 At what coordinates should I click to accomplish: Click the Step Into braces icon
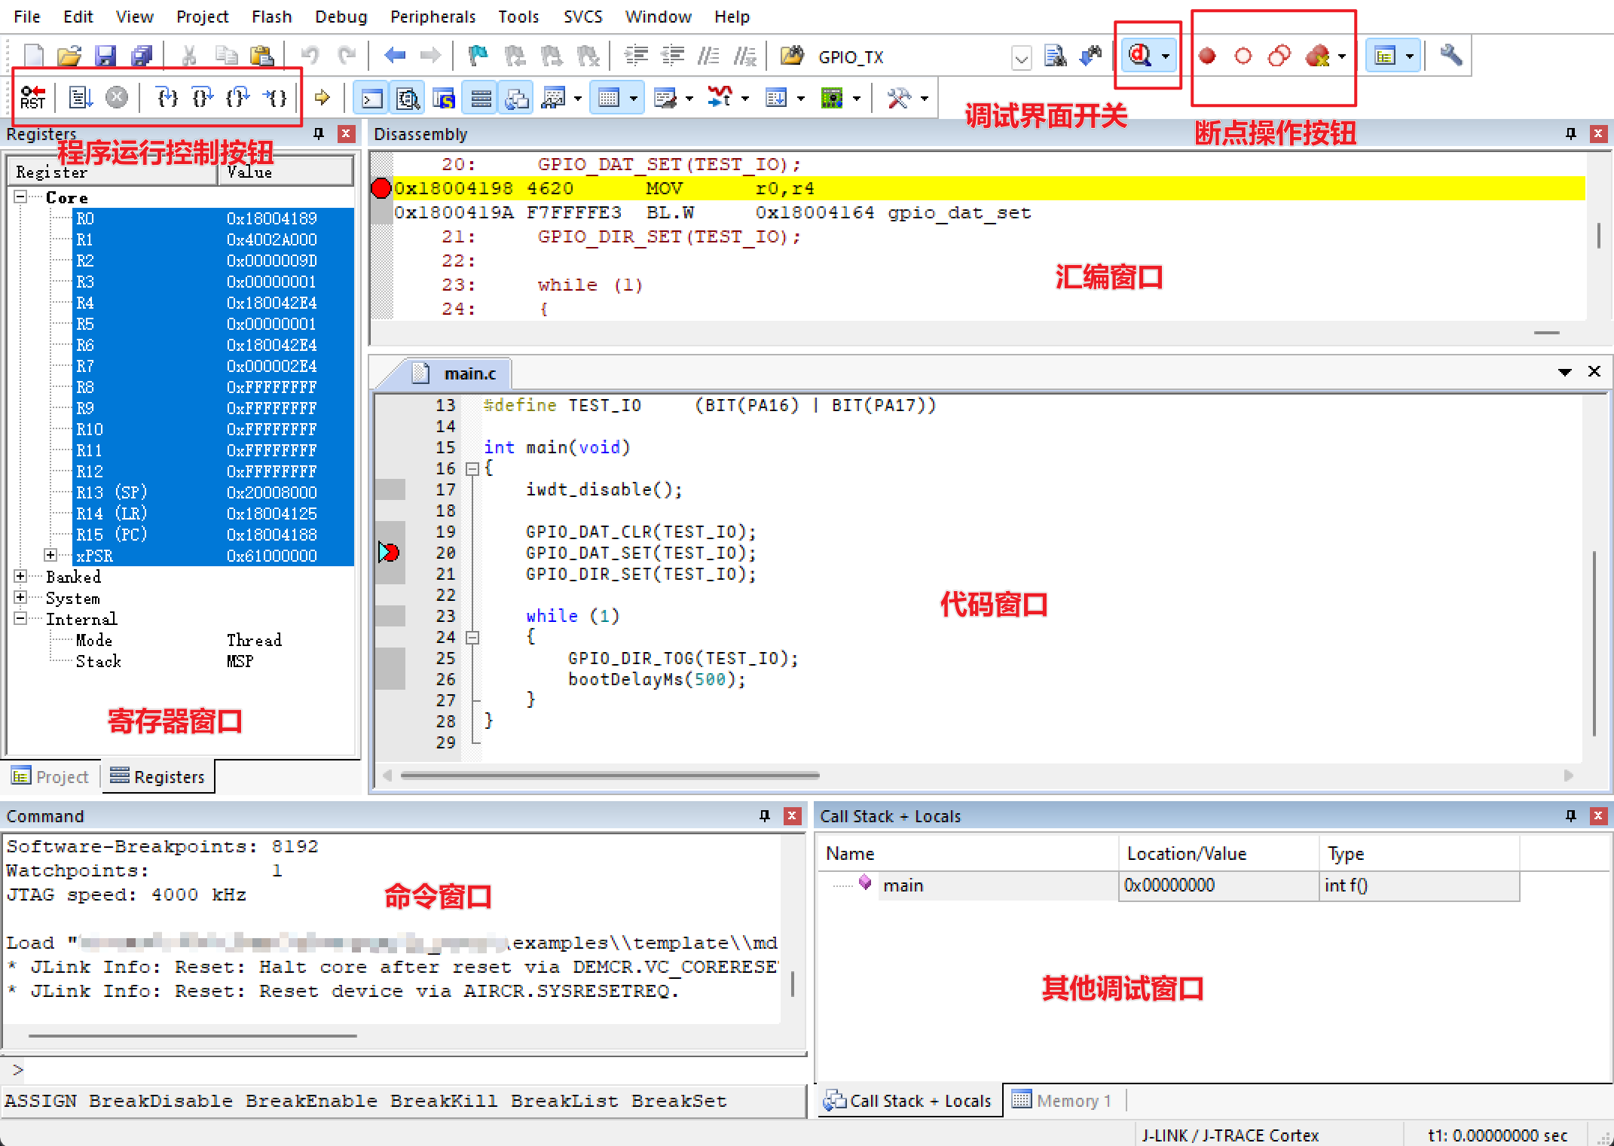coord(167,98)
